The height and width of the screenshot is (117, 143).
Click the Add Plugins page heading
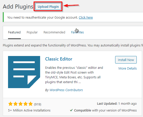click(x=18, y=7)
